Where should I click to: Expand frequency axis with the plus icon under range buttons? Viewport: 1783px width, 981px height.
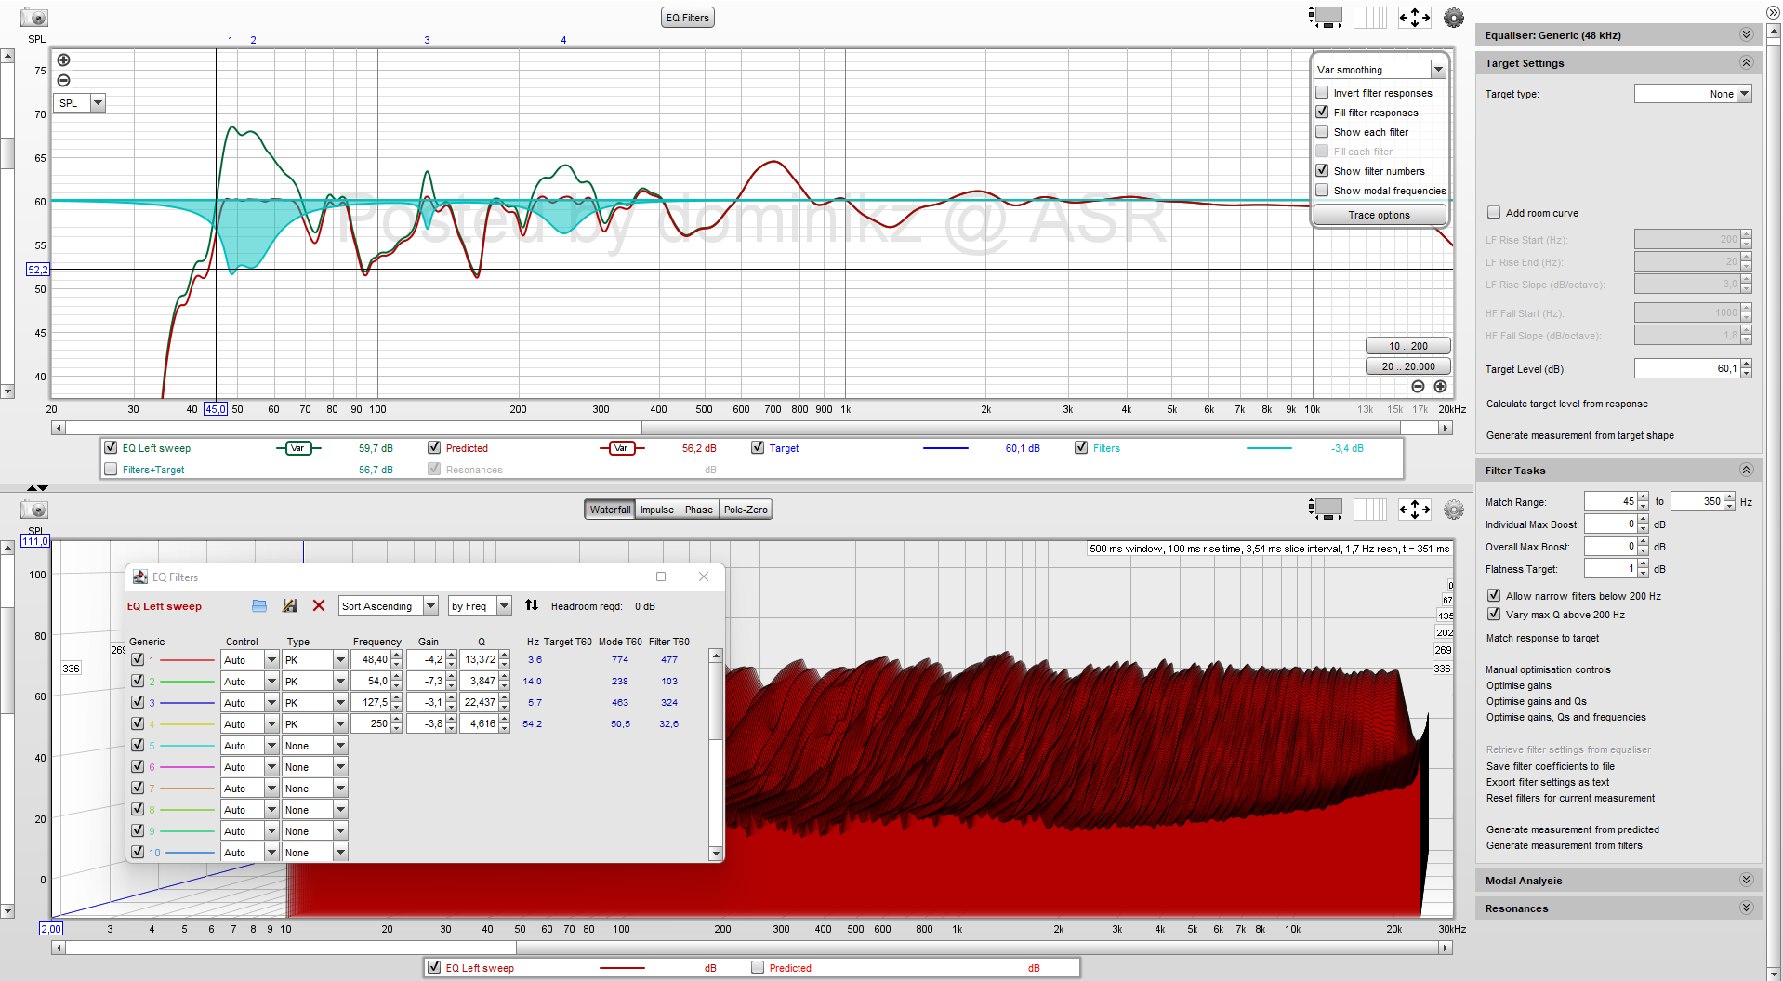(1440, 387)
